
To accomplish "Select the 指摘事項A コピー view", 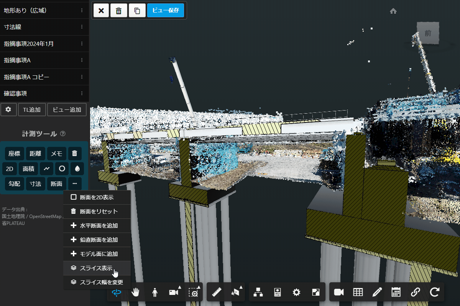I will coord(44,77).
